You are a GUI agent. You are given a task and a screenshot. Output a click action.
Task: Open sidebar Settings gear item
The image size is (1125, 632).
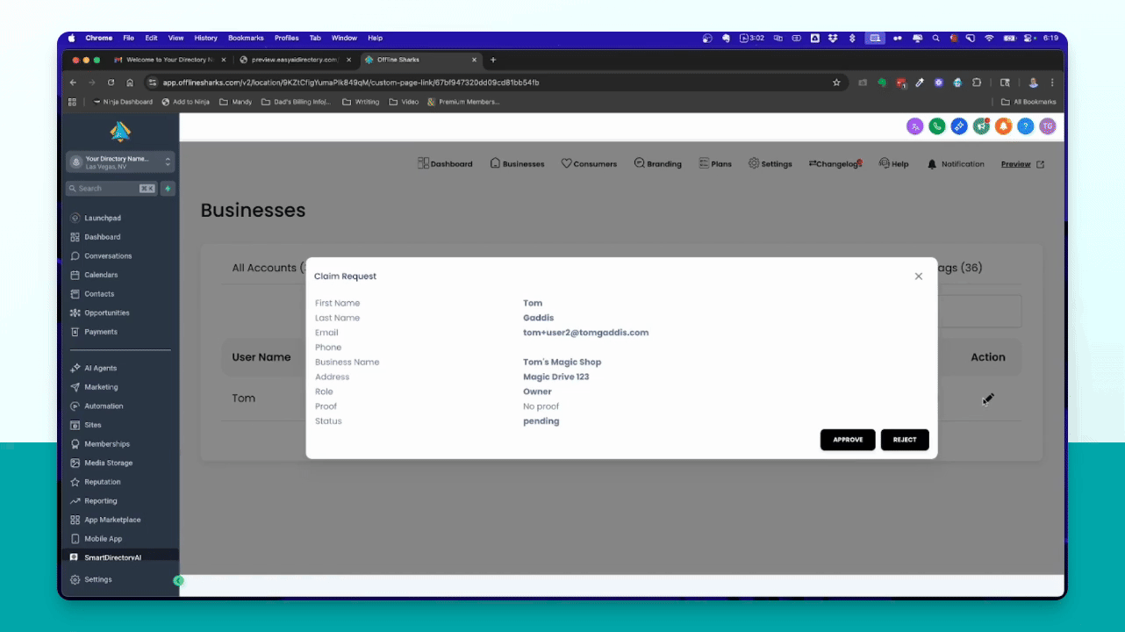pyautogui.click(x=97, y=579)
